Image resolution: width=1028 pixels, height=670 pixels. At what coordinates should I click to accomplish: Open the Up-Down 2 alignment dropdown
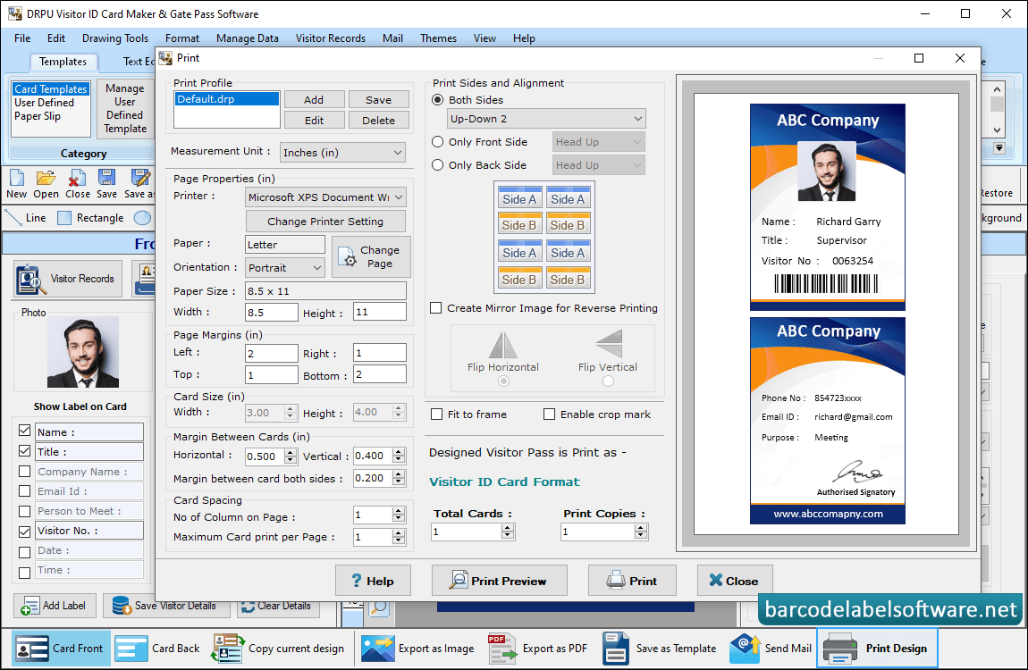(546, 119)
